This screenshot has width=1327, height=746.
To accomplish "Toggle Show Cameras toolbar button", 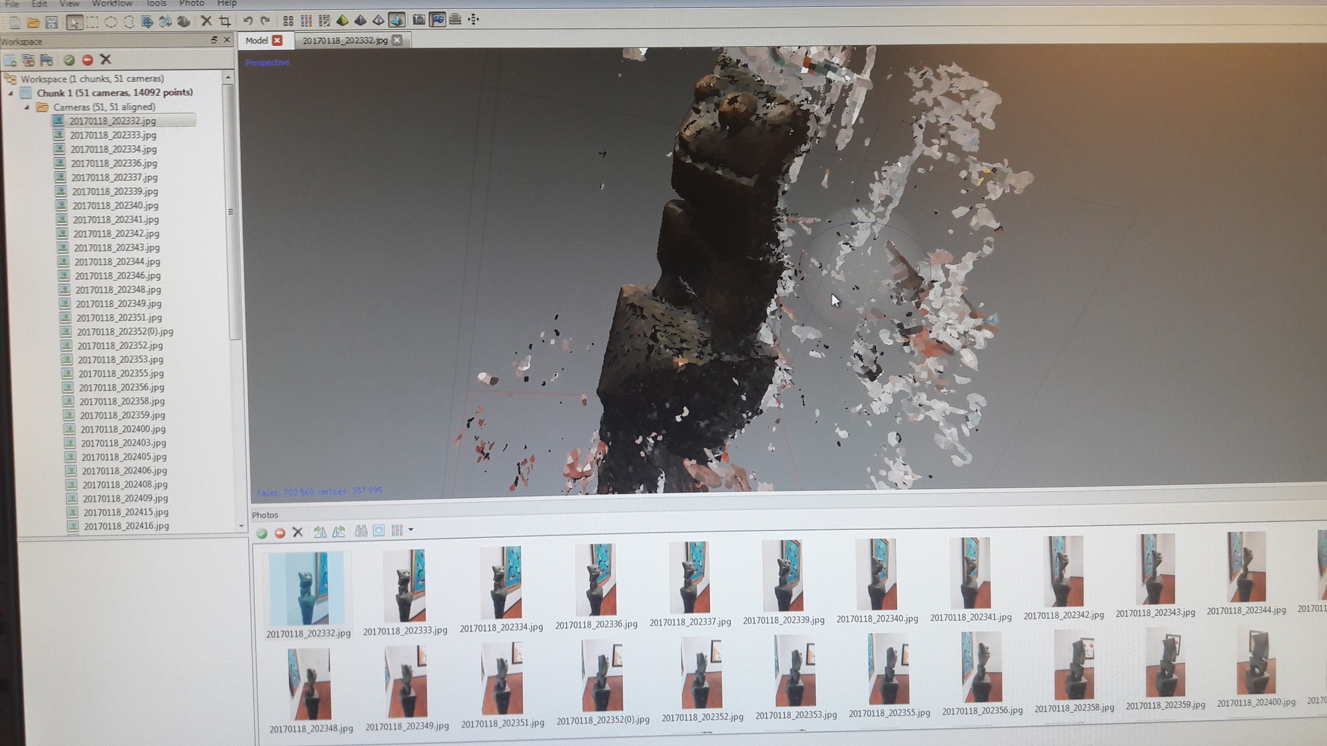I will (419, 20).
